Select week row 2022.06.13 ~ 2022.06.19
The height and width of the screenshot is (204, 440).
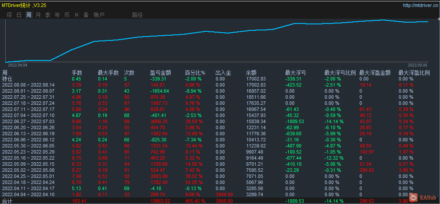click(x=28, y=134)
